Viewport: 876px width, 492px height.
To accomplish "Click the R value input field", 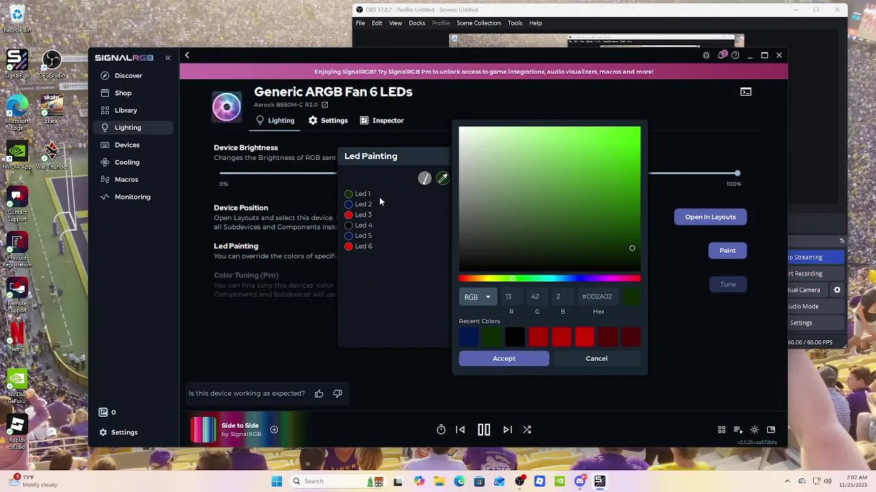I will point(511,297).
